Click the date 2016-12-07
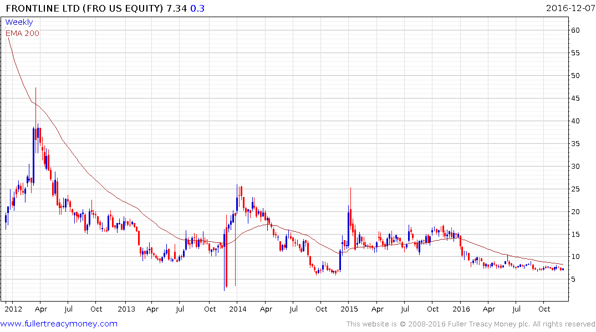 (570, 8)
